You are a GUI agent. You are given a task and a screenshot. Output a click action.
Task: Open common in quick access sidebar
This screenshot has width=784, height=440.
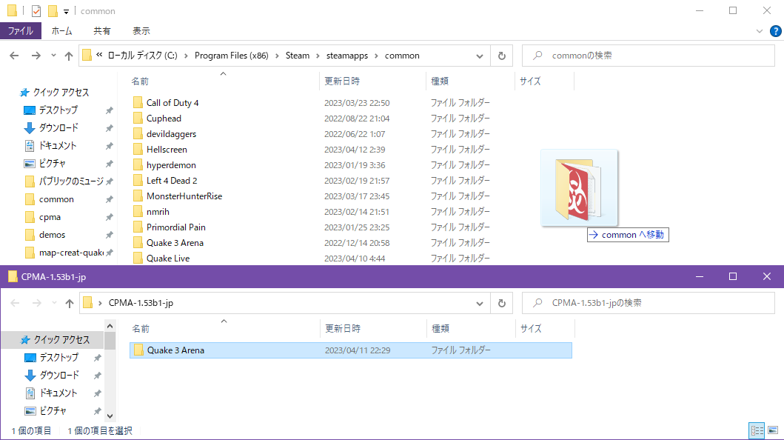coord(56,199)
